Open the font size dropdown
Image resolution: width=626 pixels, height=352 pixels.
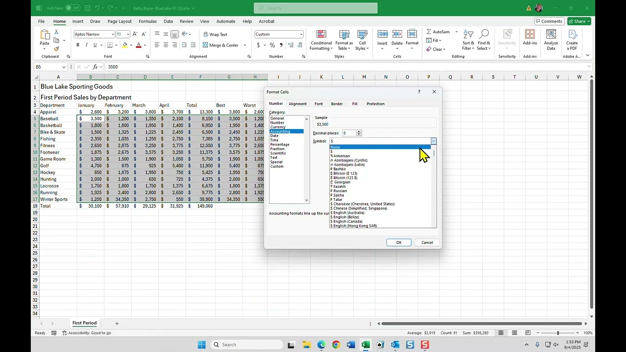[128, 34]
